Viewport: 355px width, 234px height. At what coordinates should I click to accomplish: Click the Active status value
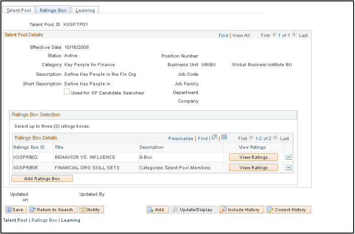(71, 56)
